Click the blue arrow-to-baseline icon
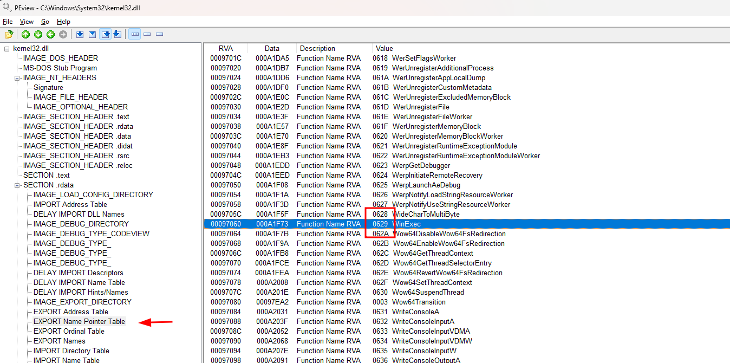This screenshot has width=730, height=363. point(118,35)
